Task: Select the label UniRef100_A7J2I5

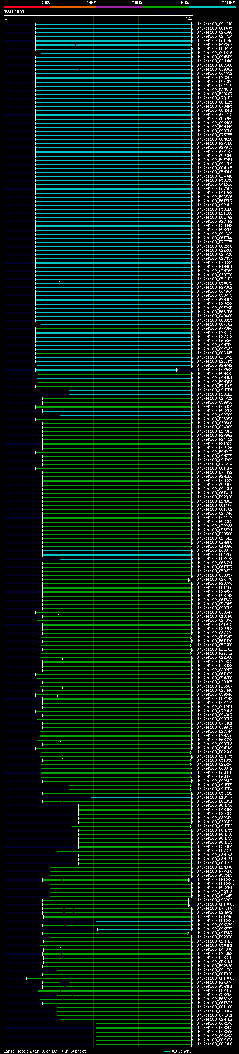Action: pos(214,114)
